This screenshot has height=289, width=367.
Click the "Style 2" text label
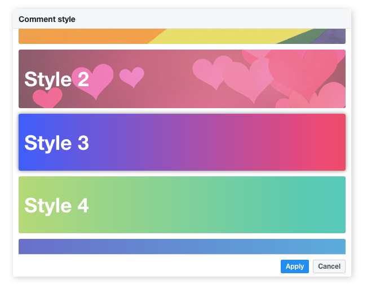pos(56,79)
